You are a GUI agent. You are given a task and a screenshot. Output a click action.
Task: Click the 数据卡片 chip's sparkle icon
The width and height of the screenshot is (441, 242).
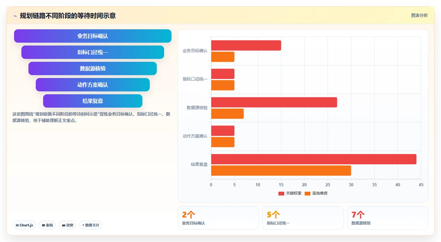[x=83, y=225]
